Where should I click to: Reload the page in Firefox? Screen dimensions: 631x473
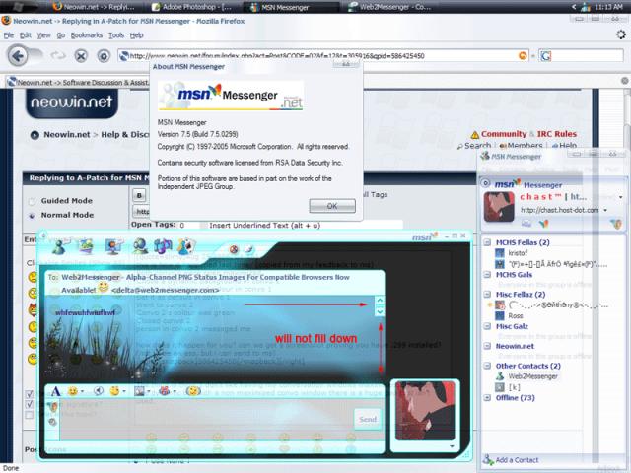pyautogui.click(x=104, y=56)
